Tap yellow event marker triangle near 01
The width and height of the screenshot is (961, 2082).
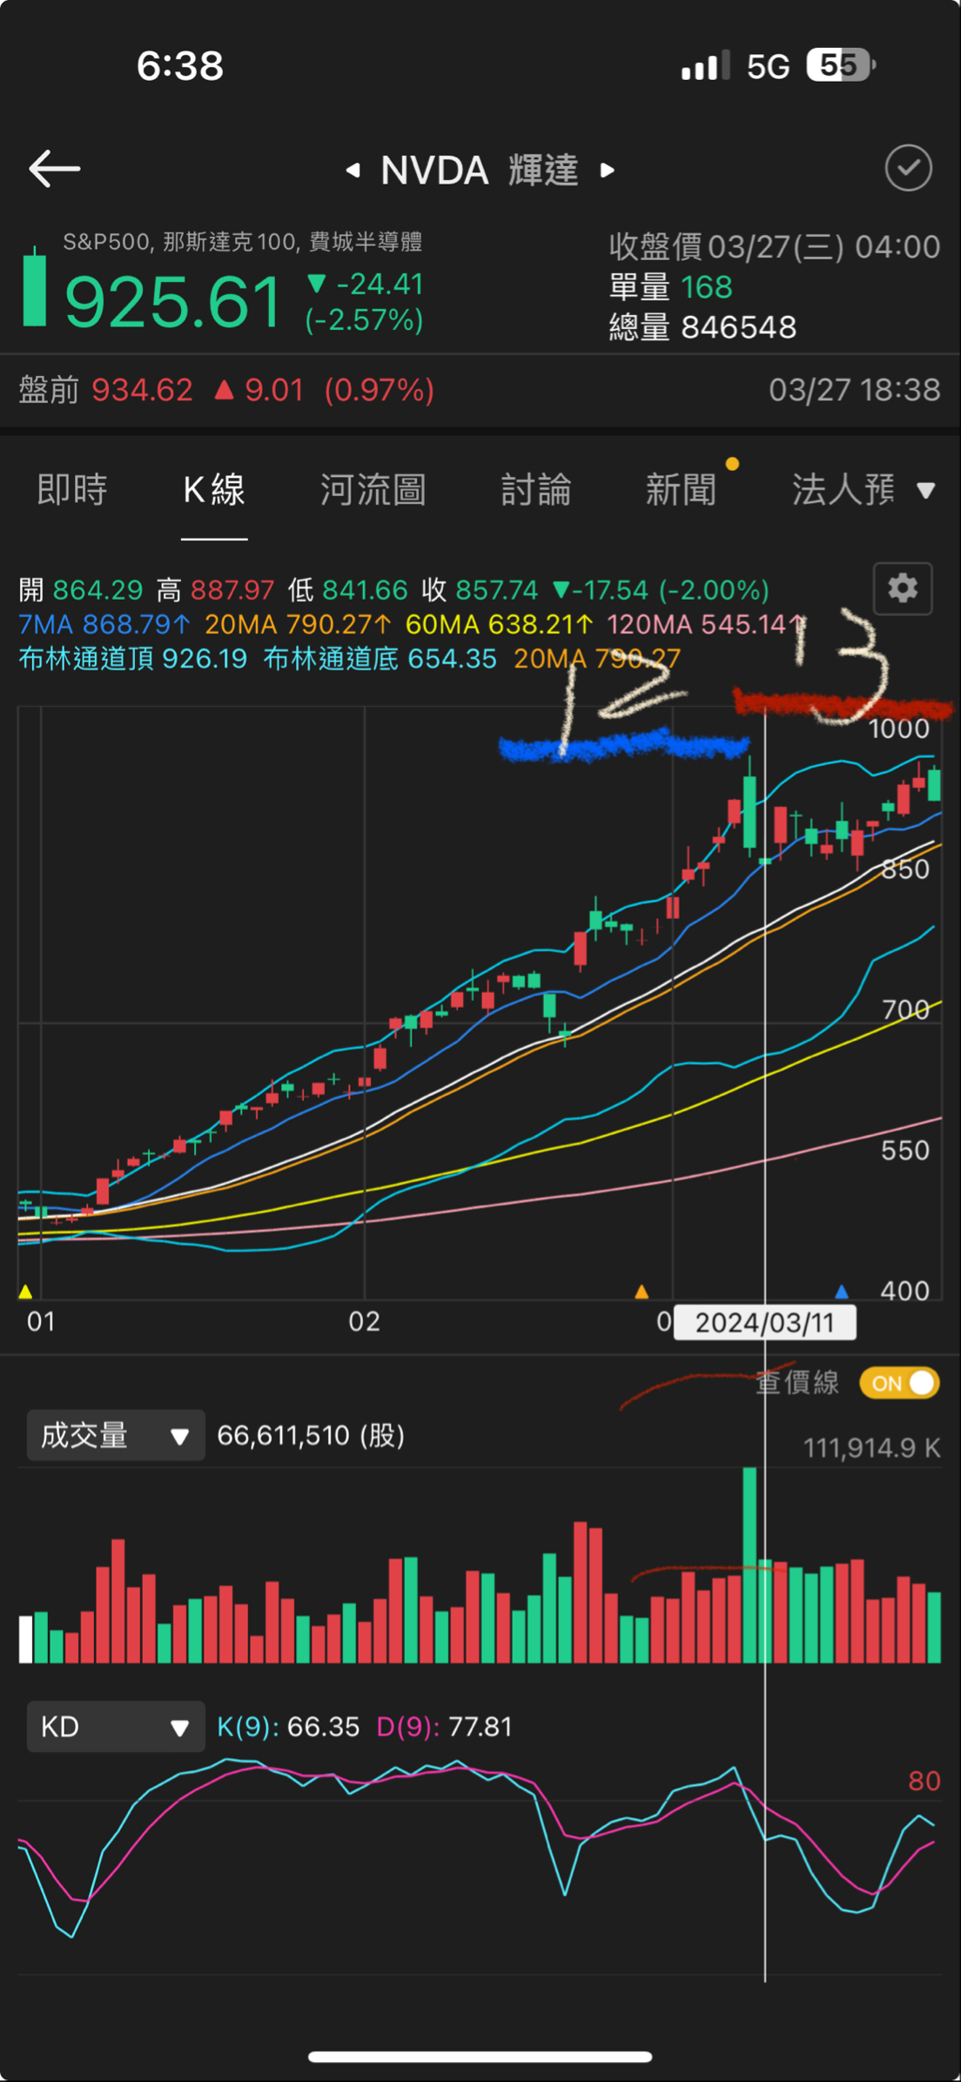click(25, 1292)
